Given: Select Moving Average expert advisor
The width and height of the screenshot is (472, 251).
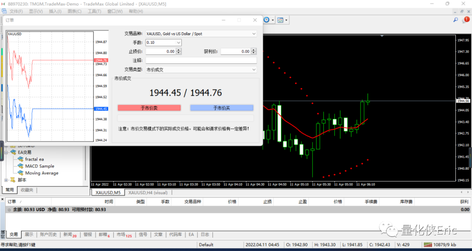Looking at the screenshot, I should [42, 173].
